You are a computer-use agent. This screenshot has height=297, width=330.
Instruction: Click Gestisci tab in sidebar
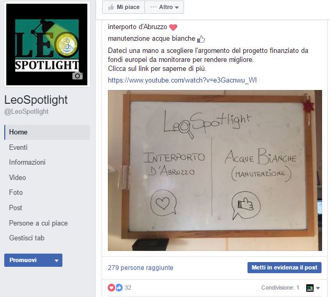tap(27, 238)
